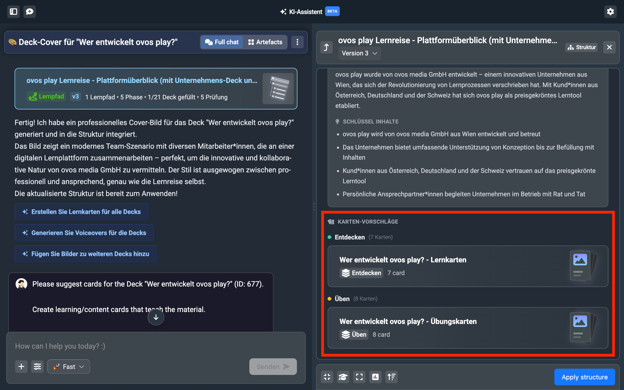The image size is (624, 390).
Task: Click the chat message input field
Action: coord(155,346)
